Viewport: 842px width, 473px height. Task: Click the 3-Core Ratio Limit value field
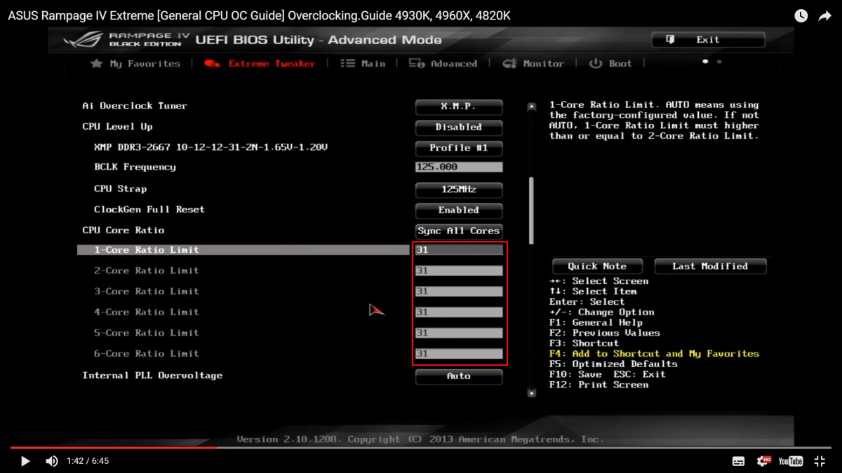tap(459, 292)
